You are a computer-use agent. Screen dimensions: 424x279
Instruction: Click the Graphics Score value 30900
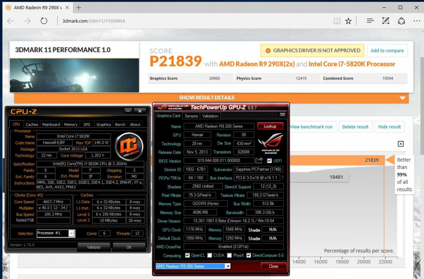pos(214,78)
